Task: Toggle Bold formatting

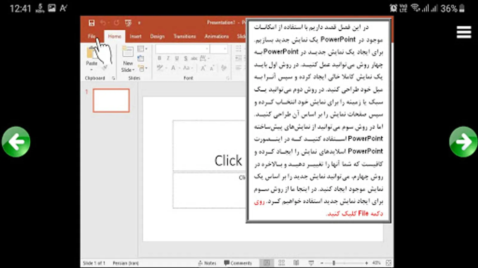Action: tap(159, 58)
